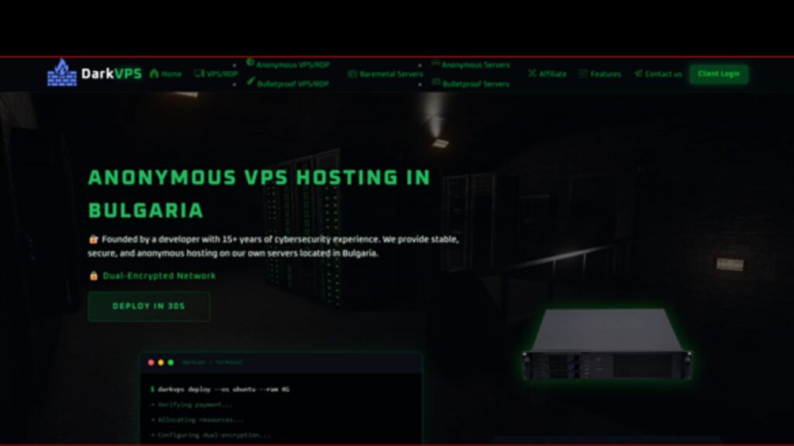Select Bulletproof VPS/RDP submenu entry

pos(288,84)
